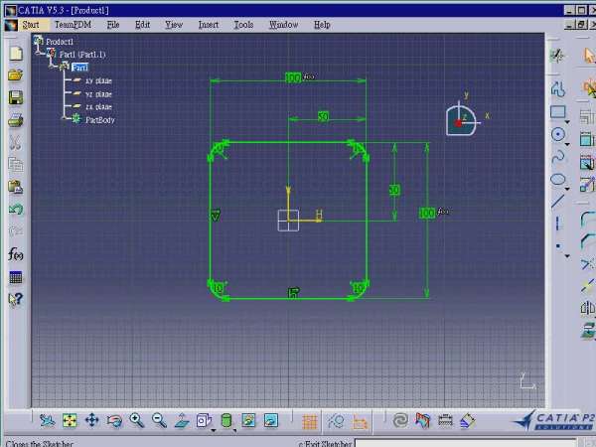Select the Constraint tool
This screenshot has height=447, width=596.
[x=587, y=139]
